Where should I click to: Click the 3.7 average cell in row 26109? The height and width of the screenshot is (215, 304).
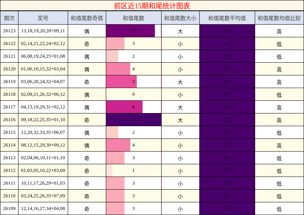227,208
